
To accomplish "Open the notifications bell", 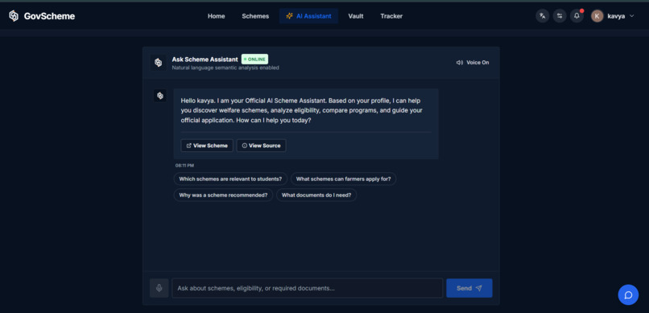I will coord(577,16).
